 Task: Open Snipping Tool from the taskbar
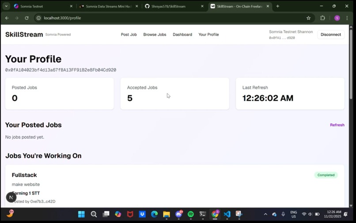tap(239, 214)
